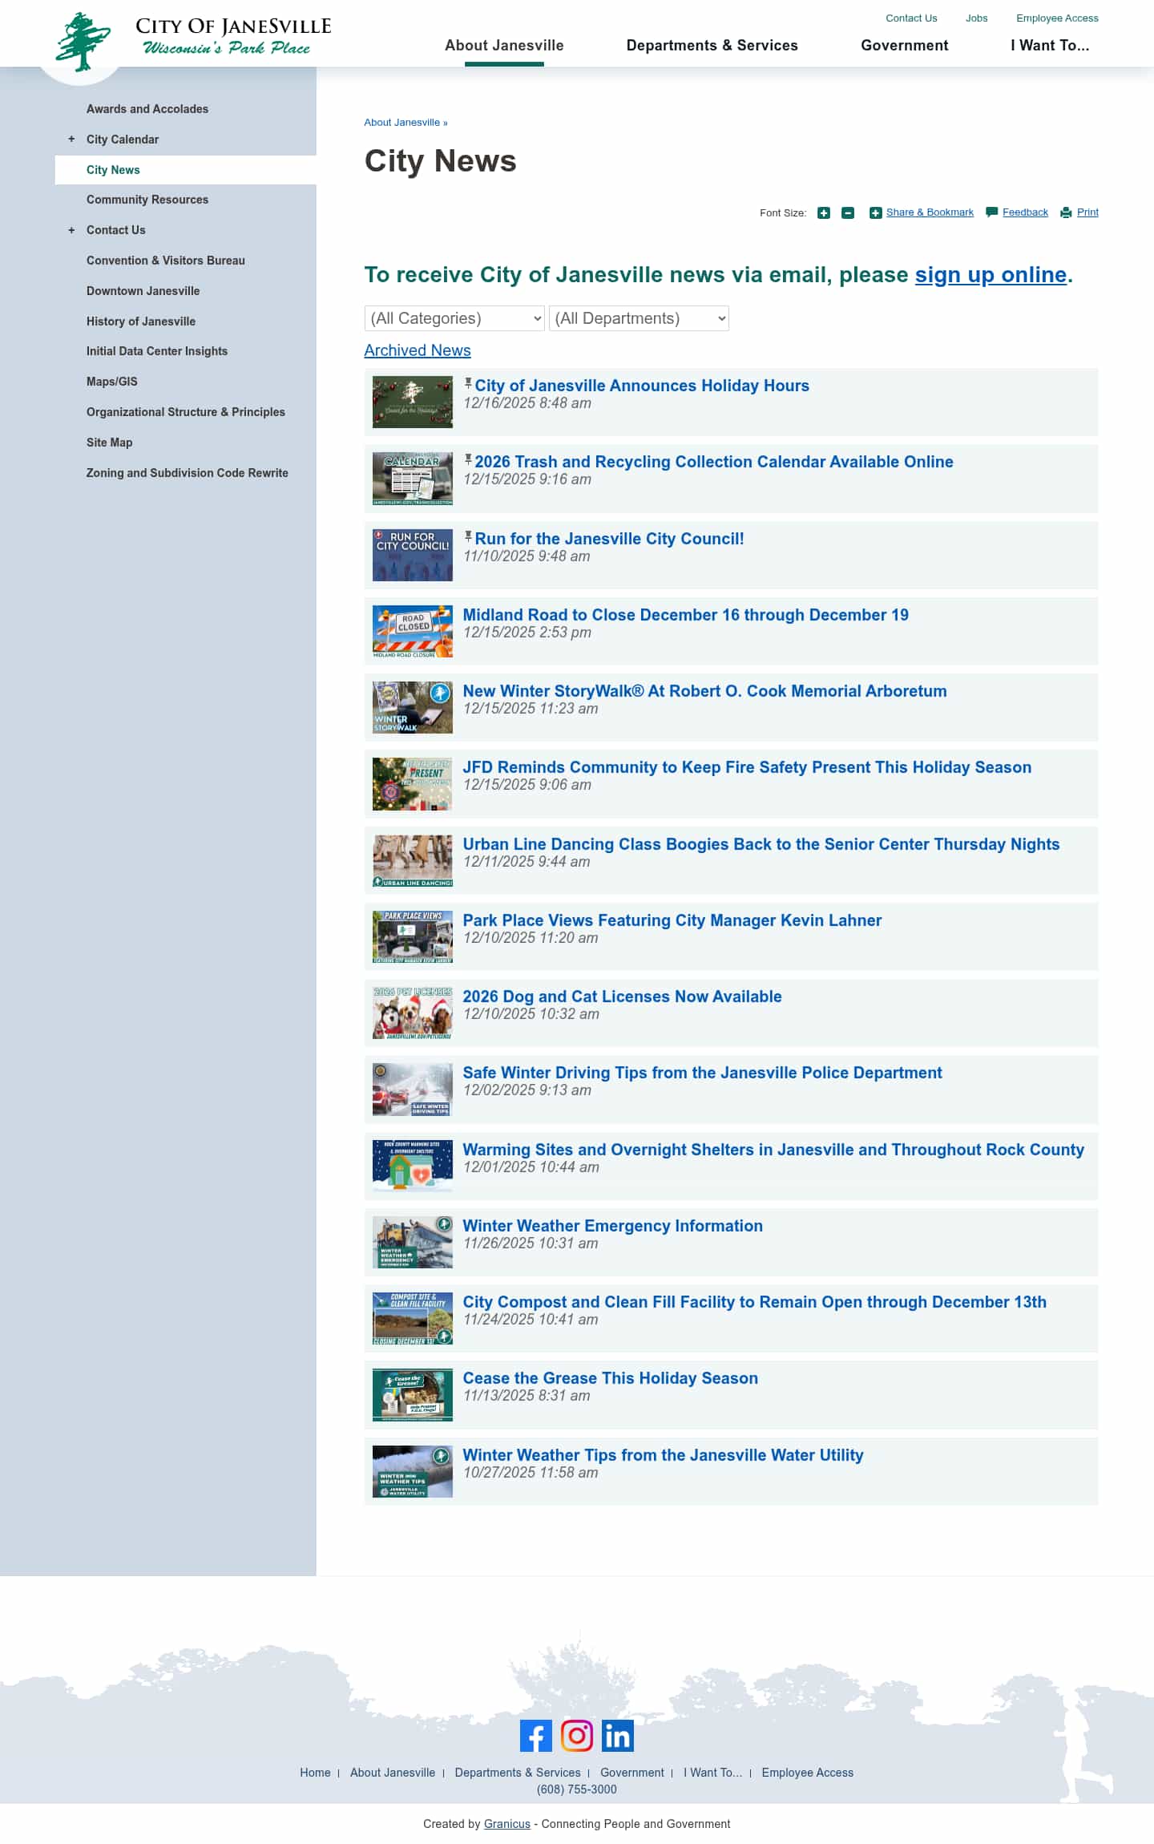1154x1844 pixels.
Task: Open Organizational Structure & Principles page
Action: coord(186,412)
